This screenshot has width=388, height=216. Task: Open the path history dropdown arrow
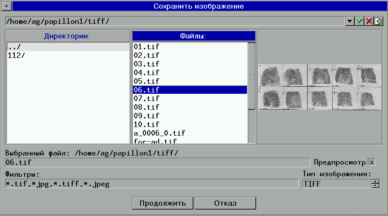[x=350, y=21]
